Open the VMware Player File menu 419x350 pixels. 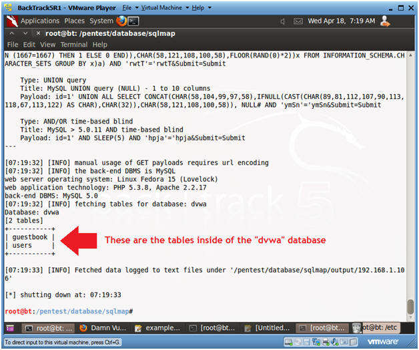pos(130,8)
